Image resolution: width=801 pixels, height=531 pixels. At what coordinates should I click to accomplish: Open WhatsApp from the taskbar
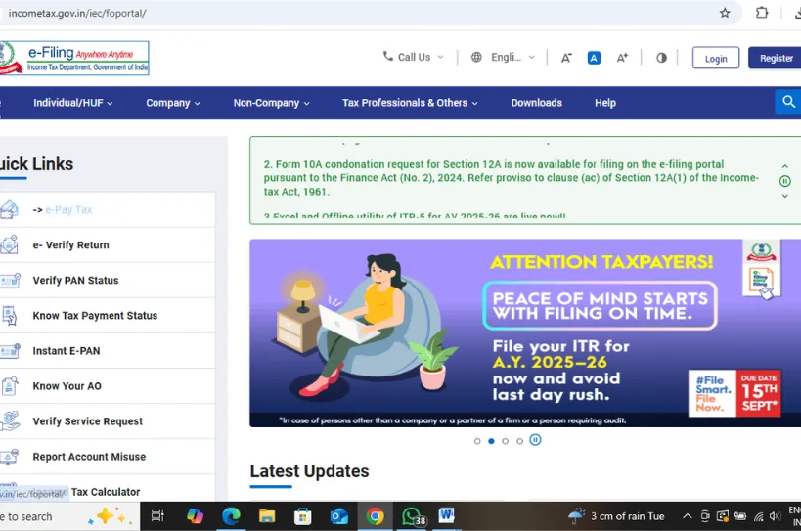[x=412, y=516]
